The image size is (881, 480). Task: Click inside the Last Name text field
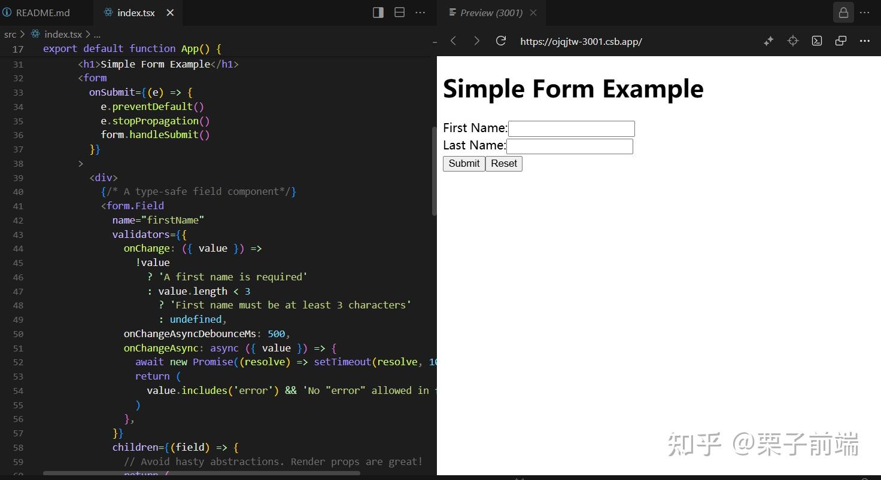click(569, 146)
